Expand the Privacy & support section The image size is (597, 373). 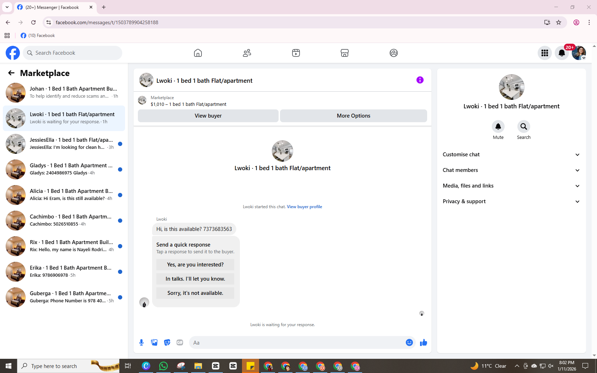[x=511, y=201]
